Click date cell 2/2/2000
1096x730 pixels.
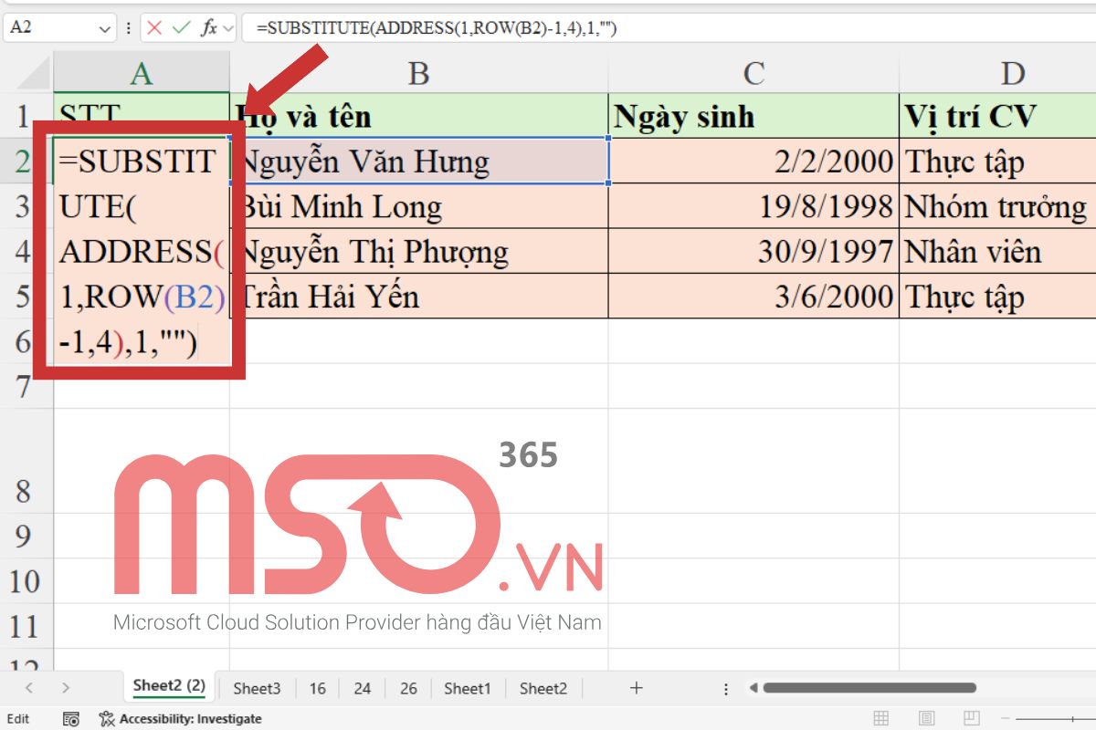753,162
